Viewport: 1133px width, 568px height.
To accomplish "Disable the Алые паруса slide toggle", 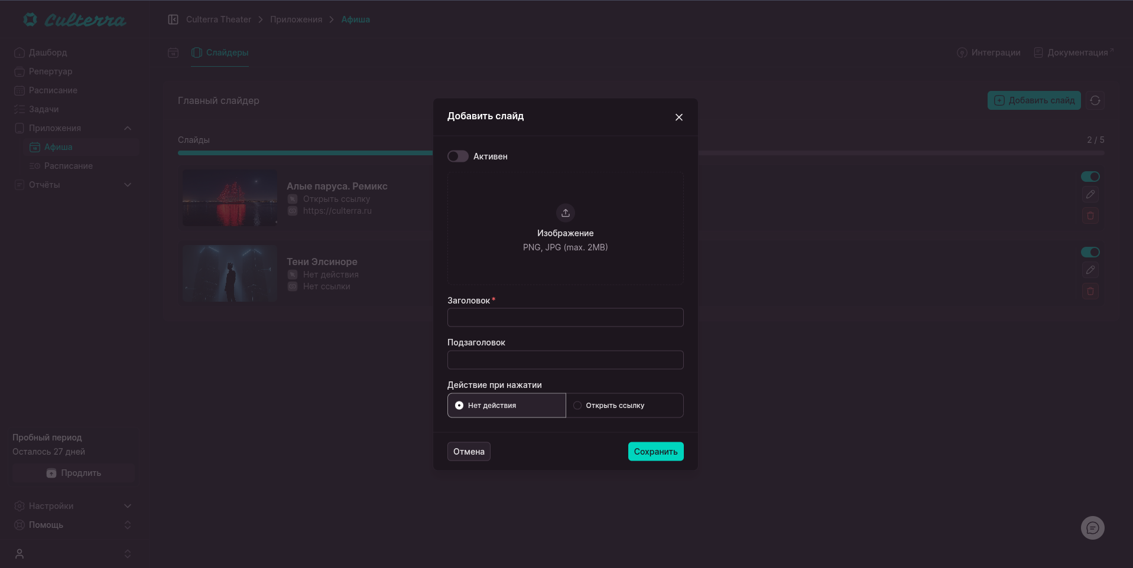I will tap(1090, 177).
